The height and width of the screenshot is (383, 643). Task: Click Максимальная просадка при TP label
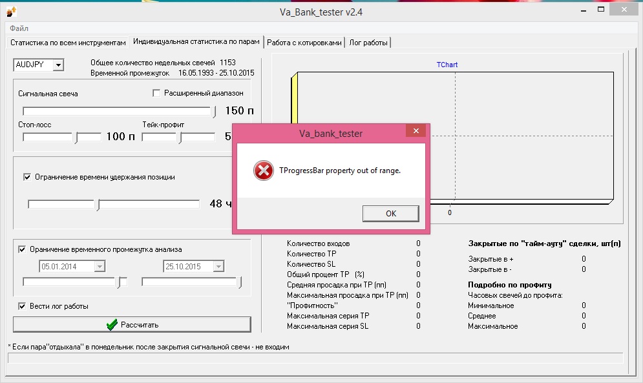[x=348, y=295]
